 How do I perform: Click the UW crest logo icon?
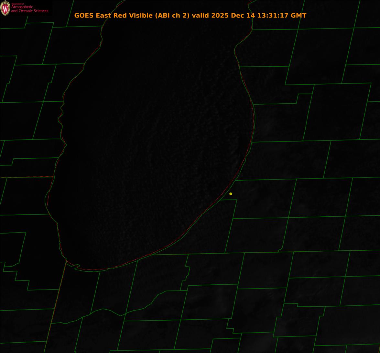pos(5,8)
